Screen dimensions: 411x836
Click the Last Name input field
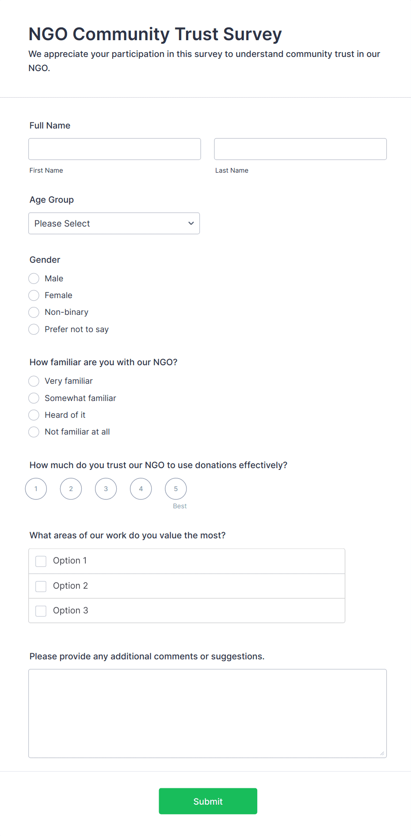pyautogui.click(x=300, y=149)
